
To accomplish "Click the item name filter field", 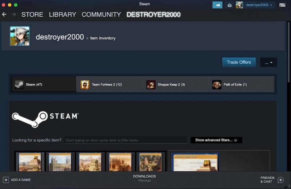I will tap(126, 140).
